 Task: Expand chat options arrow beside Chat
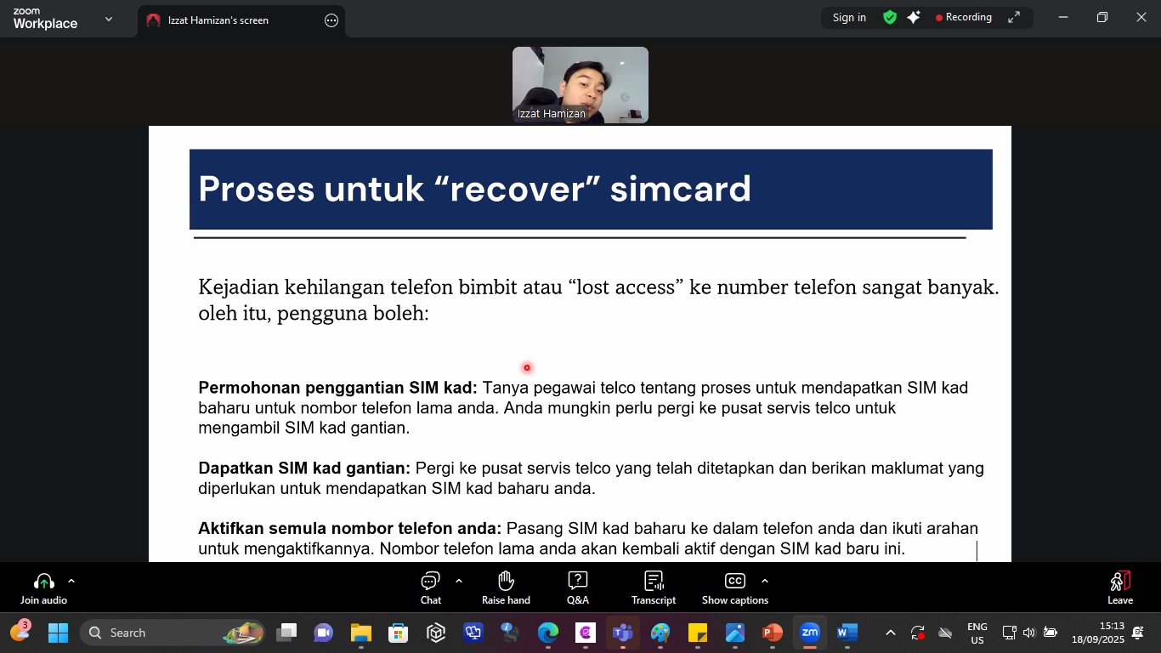pos(459,581)
